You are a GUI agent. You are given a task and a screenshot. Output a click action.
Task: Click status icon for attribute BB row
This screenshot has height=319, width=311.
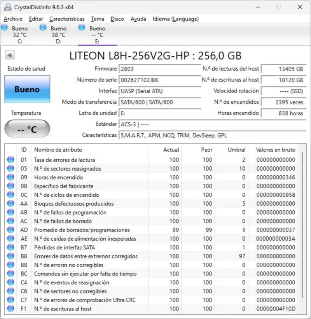click(x=10, y=265)
